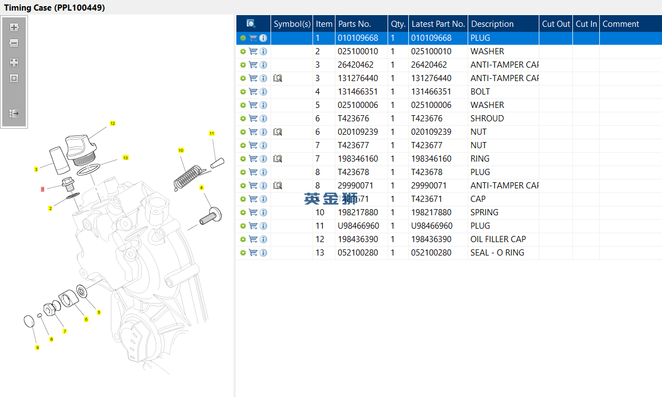Select callout 8 on the diagram
Screen dimensions: 662x397
pos(51,339)
